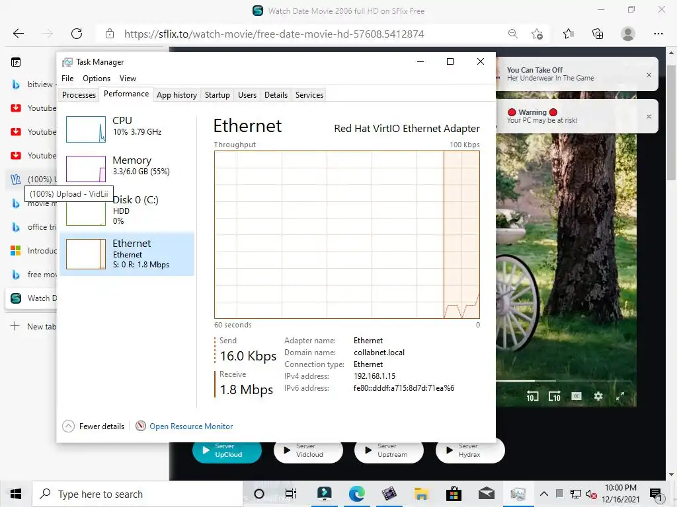Screen dimensions: 677x507
Task: Open the Favorites list icon
Action: point(569,34)
